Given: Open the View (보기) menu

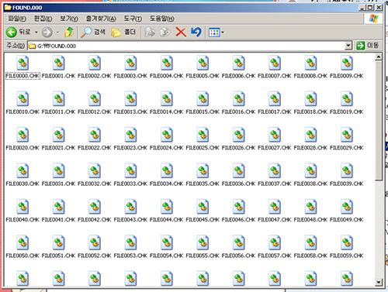Looking at the screenshot, I should (69, 19).
